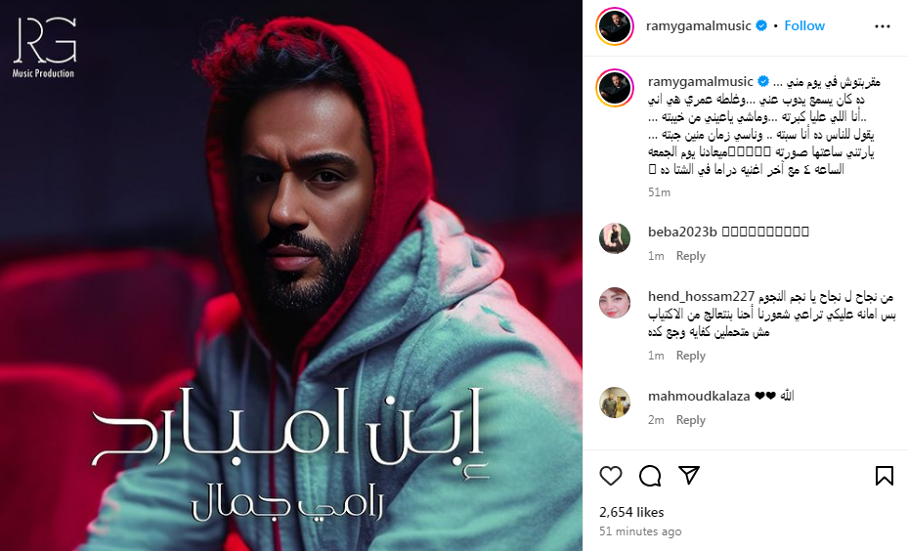The width and height of the screenshot is (908, 551).
Task: Open beba2023b's profile avatar
Action: click(x=615, y=237)
